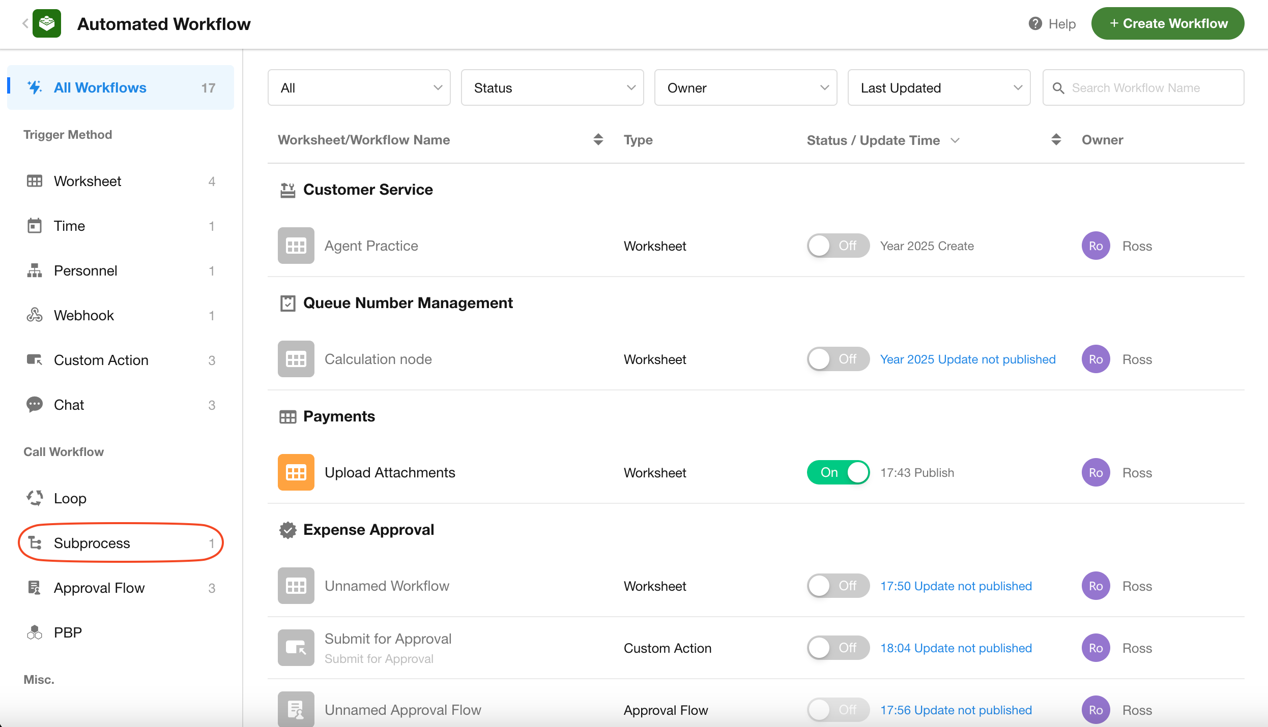Viewport: 1268px width, 727px height.
Task: Click the PBP icon in sidebar
Action: pos(35,632)
